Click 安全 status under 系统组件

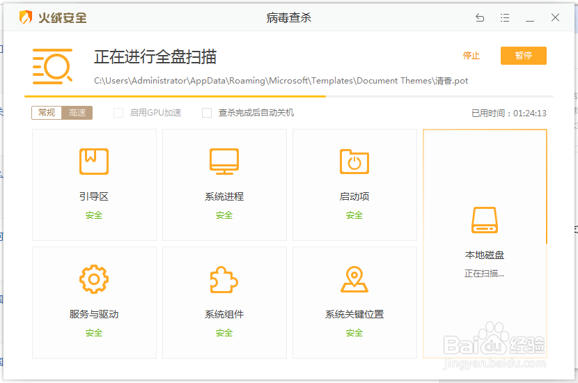[224, 333]
